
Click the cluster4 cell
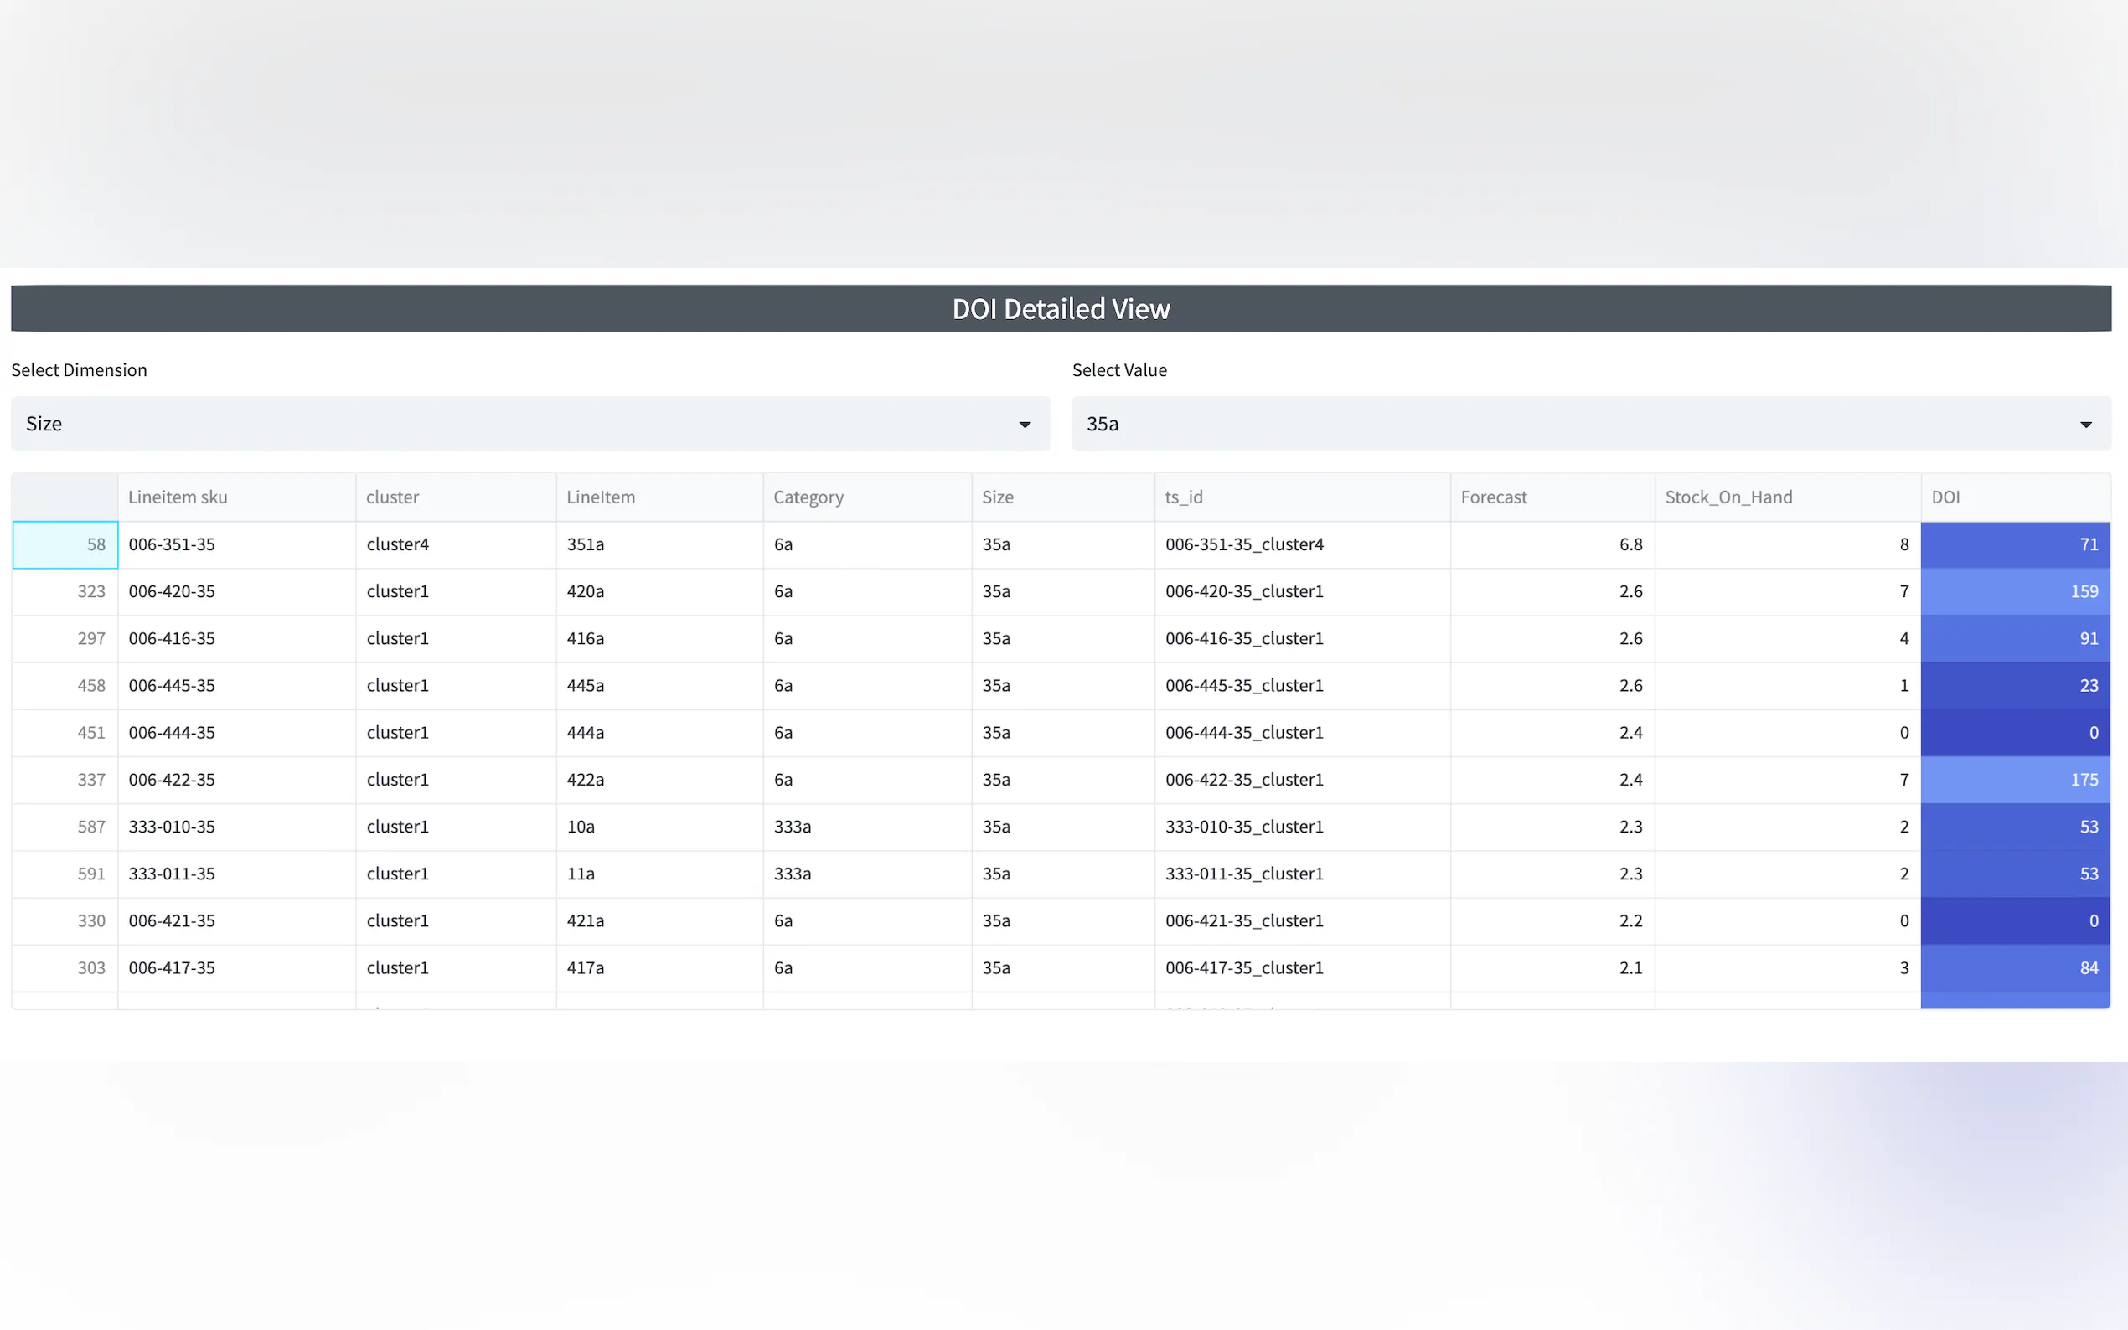click(398, 544)
